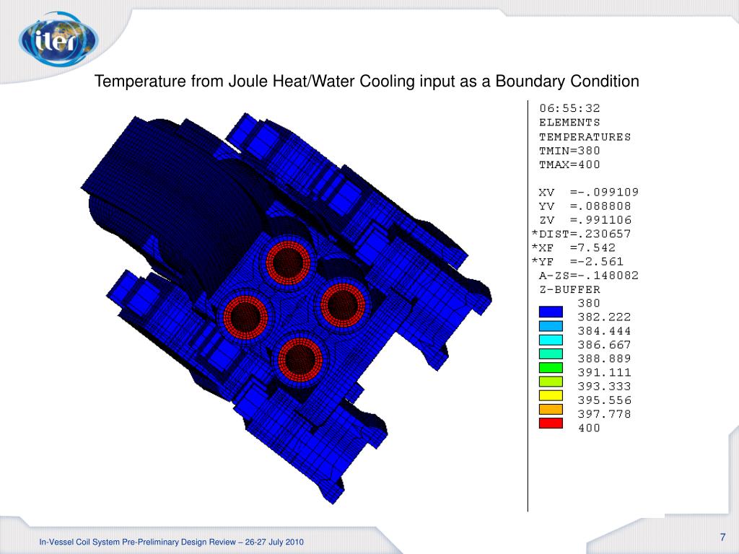Viewport: 739px width, 554px height.
Task: Click the TMAX=400 value
Action: coord(570,165)
